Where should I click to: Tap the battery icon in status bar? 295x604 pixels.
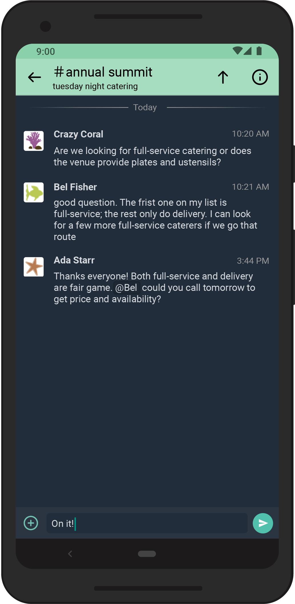tap(259, 51)
